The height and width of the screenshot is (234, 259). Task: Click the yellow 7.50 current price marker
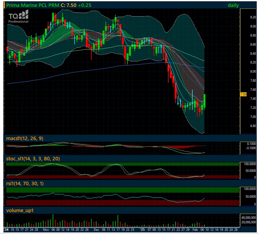243,94
